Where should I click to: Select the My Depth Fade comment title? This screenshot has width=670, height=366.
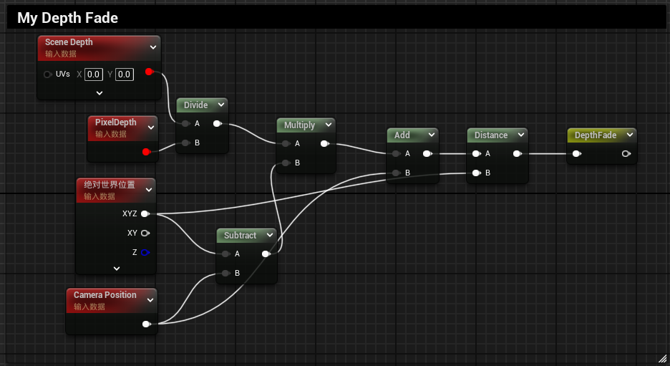point(68,18)
